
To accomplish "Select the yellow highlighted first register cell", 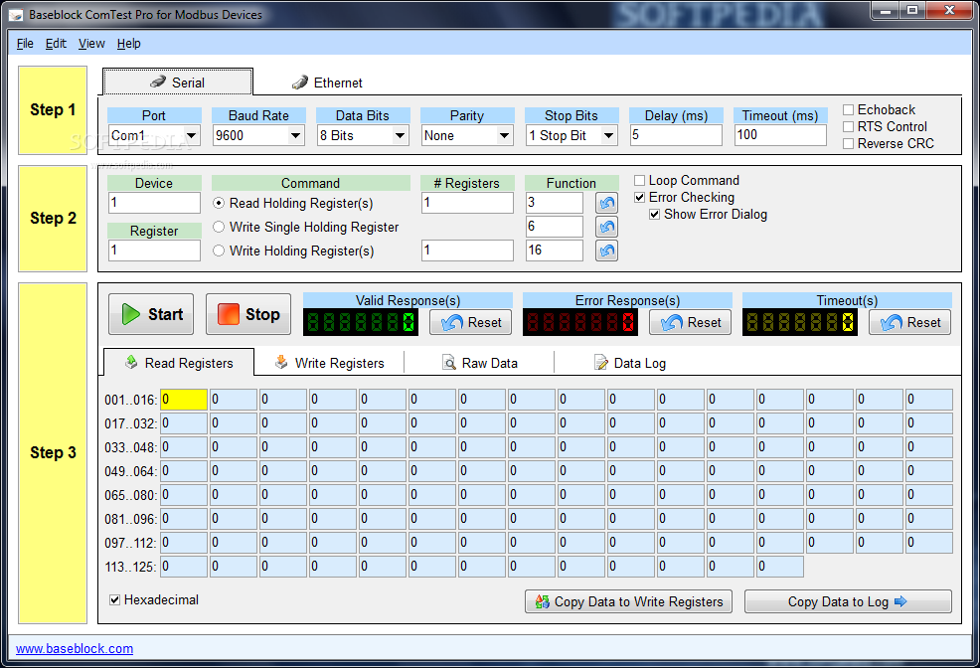I will (x=184, y=400).
